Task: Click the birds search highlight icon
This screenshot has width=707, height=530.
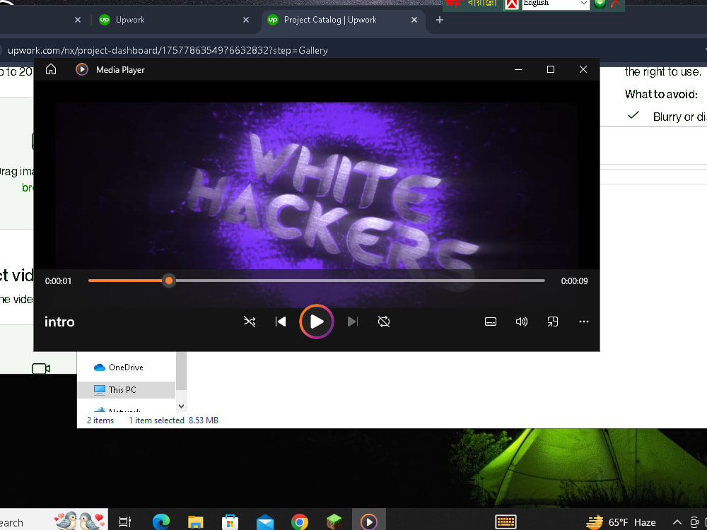Action: (x=80, y=519)
